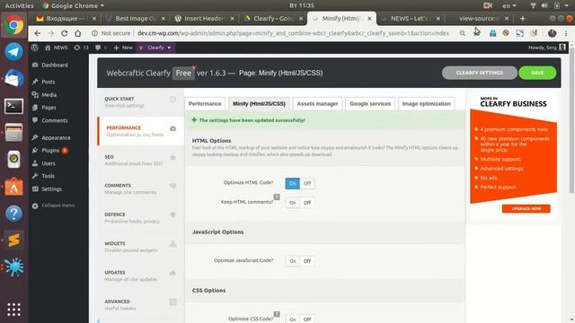Switch Optimize CSS Code on
Screen dimensions: 575x323
tap(292, 319)
